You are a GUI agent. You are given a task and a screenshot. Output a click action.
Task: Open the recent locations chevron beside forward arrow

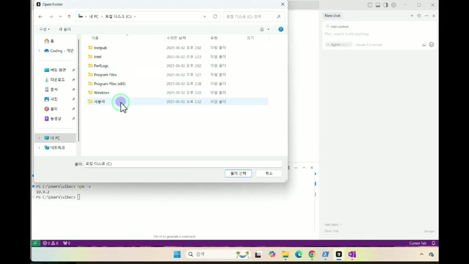click(x=60, y=16)
